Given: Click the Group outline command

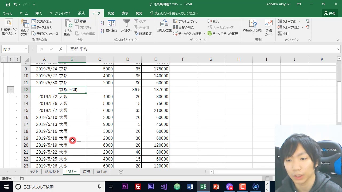Looking at the screenshot, I should tap(287, 21).
